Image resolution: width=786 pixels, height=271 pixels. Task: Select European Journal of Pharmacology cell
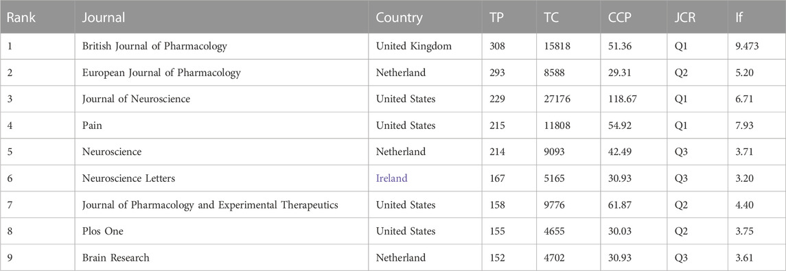pyautogui.click(x=161, y=73)
